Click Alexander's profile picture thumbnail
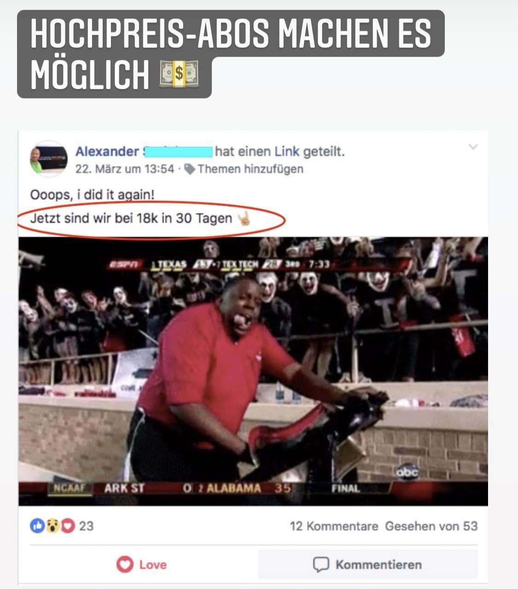 49,159
